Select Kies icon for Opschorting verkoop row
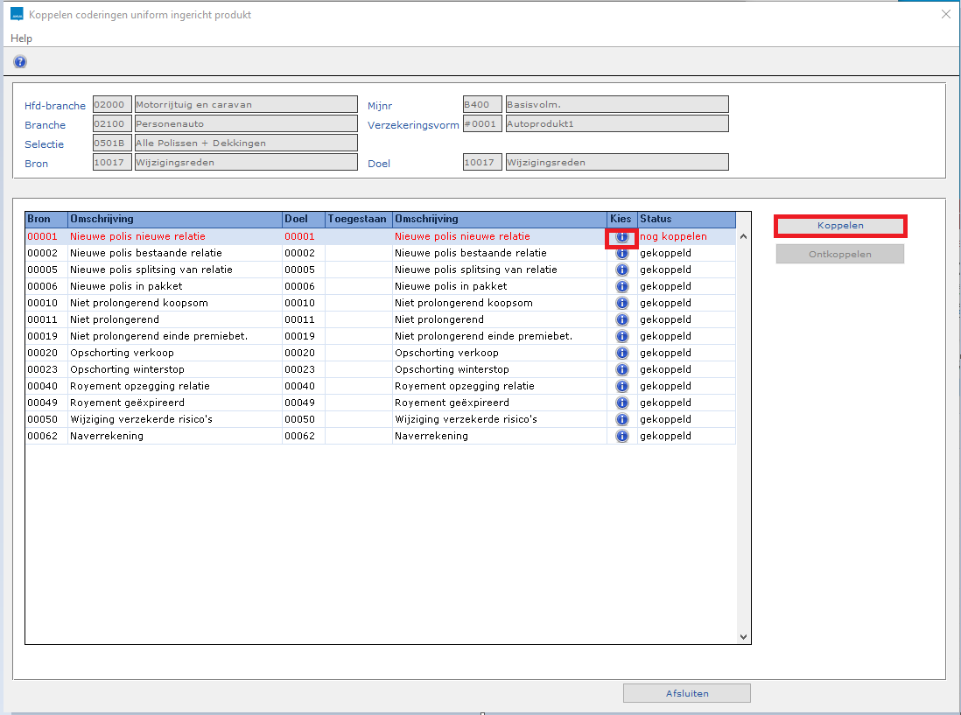 [x=621, y=354]
